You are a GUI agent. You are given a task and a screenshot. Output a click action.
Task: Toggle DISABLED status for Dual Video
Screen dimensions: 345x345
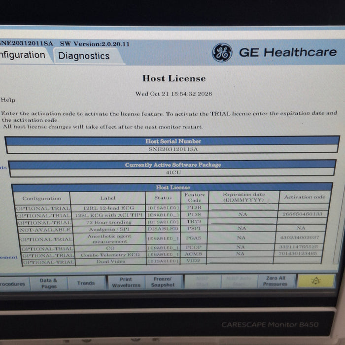coord(163,261)
